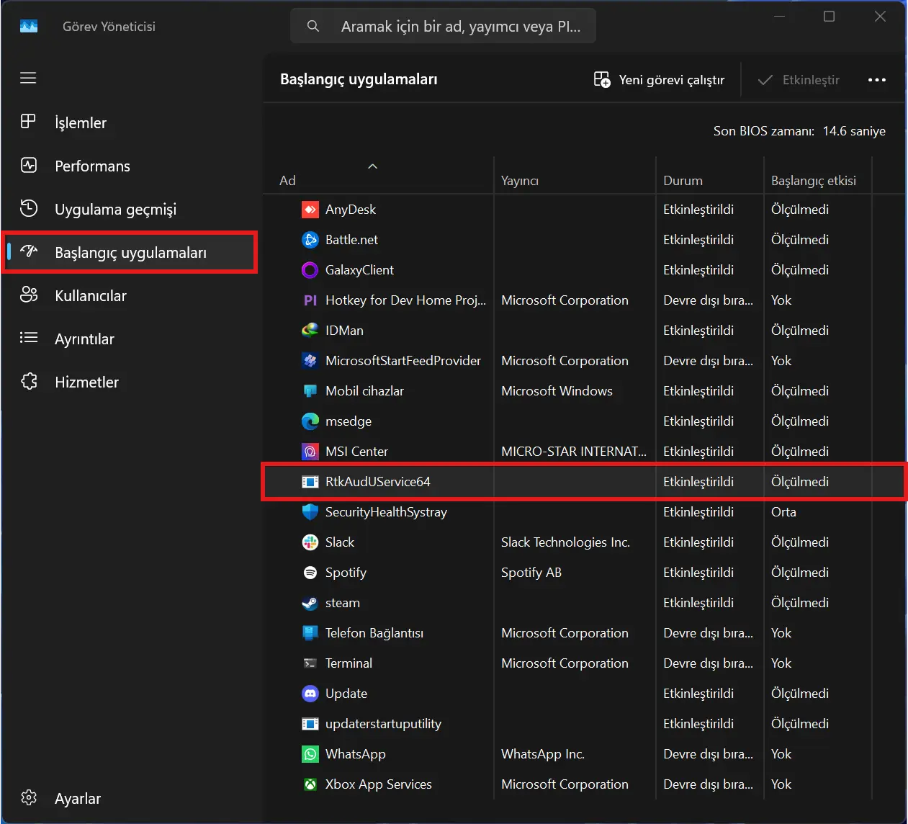Click the Slack app icon
The height and width of the screenshot is (824, 908).
coord(310,542)
